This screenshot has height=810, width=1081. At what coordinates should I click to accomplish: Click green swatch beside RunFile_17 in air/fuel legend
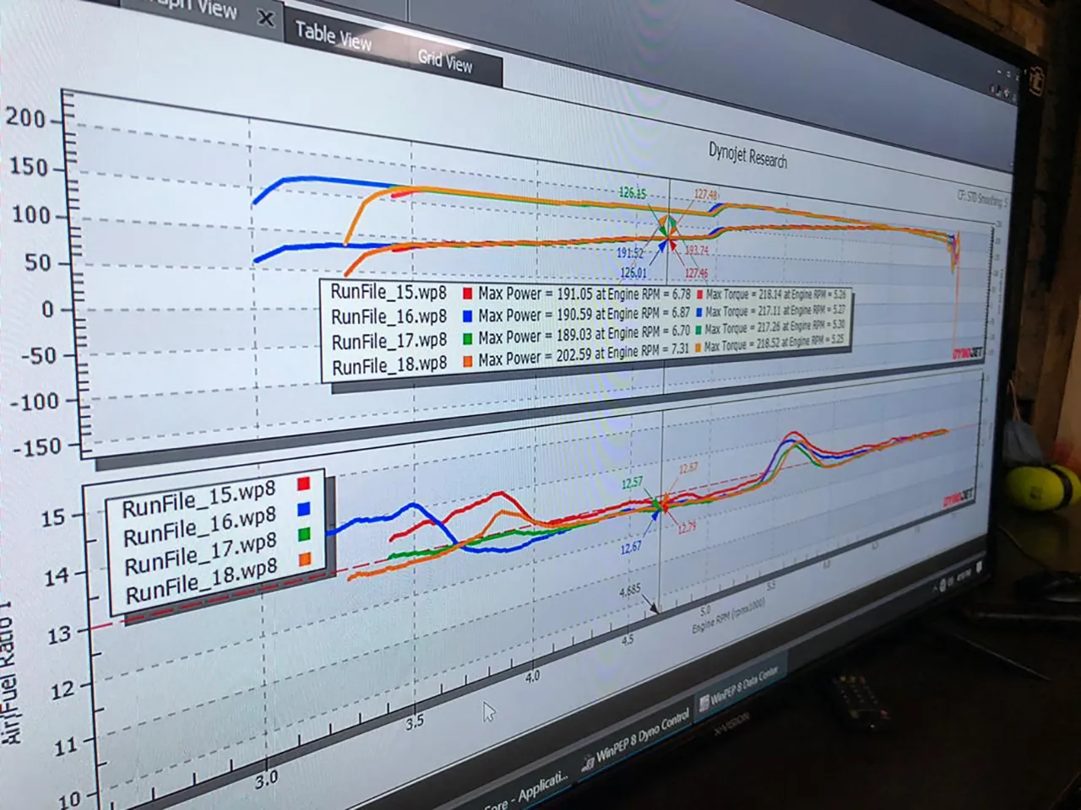305,534
